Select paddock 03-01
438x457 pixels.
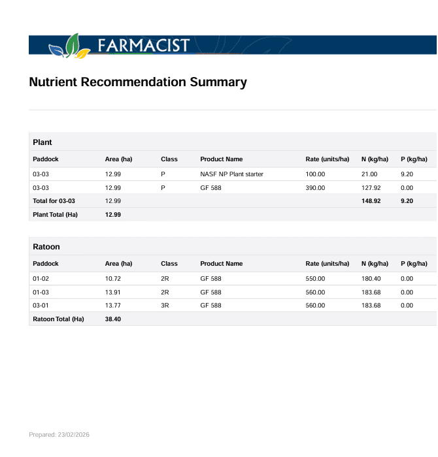click(x=41, y=306)
